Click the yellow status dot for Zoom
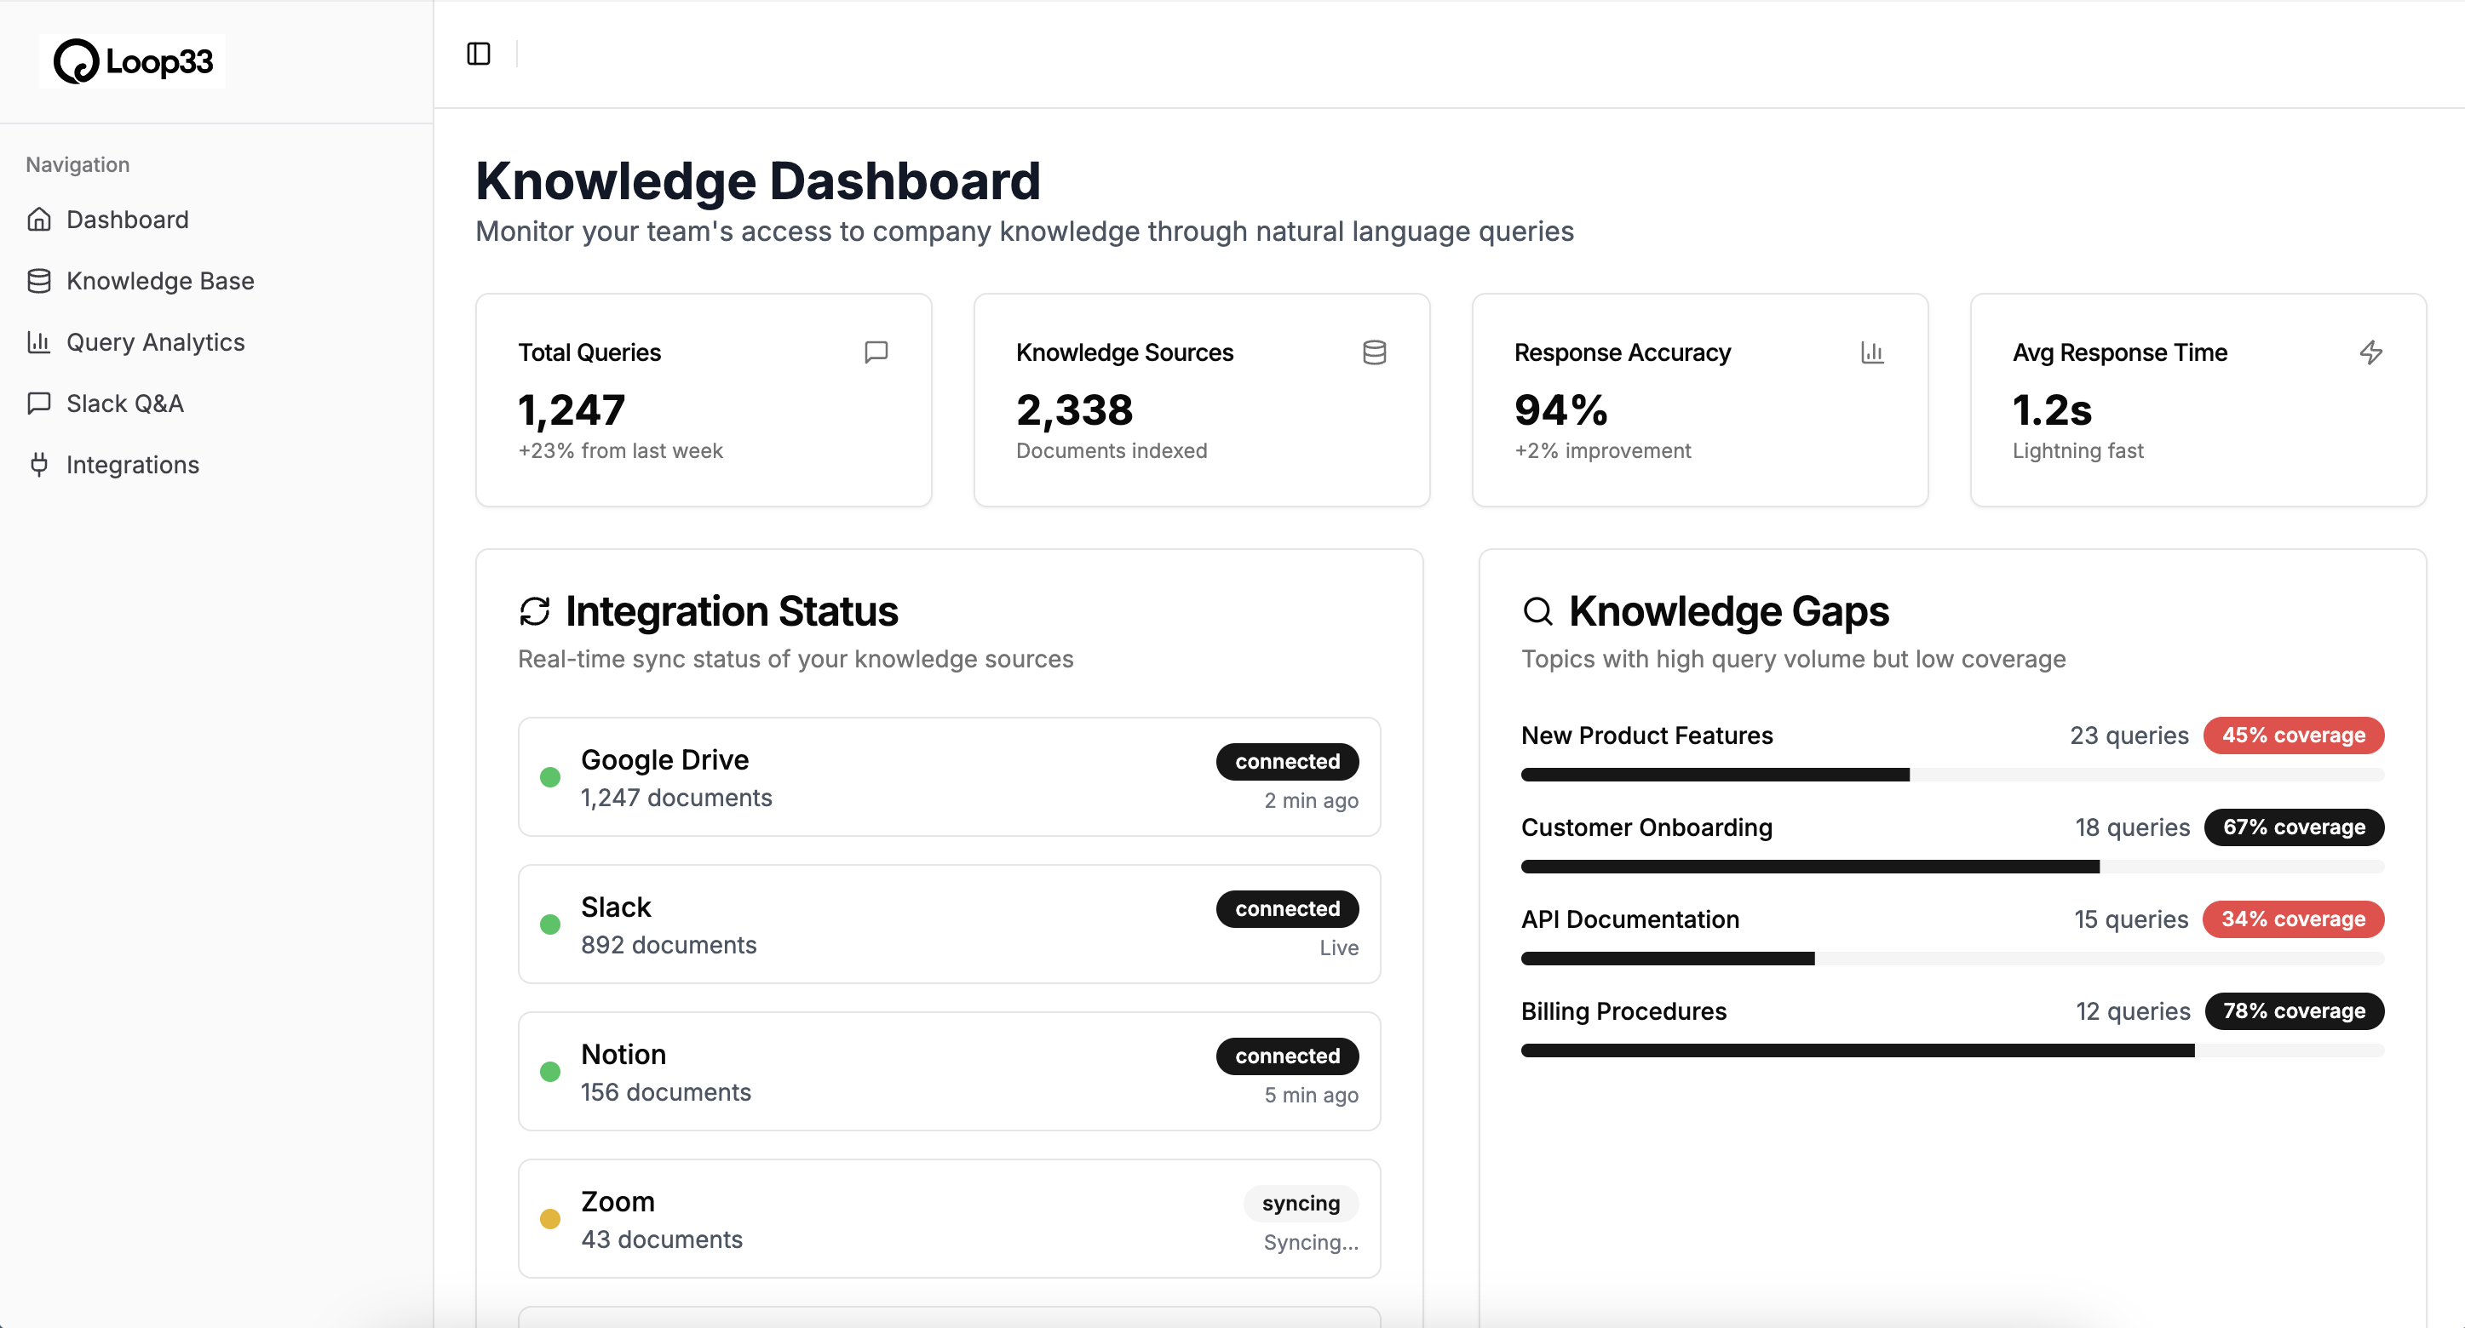Image resolution: width=2465 pixels, height=1328 pixels. [x=550, y=1219]
